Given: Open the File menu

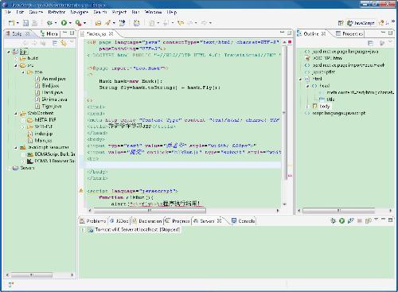Looking at the screenshot, I should (x=8, y=12).
